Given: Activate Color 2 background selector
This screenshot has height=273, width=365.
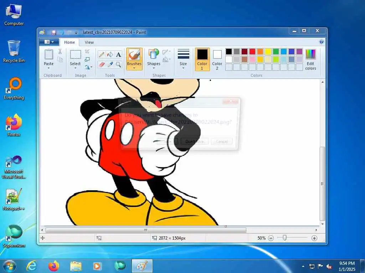Looking at the screenshot, I should 217,59.
